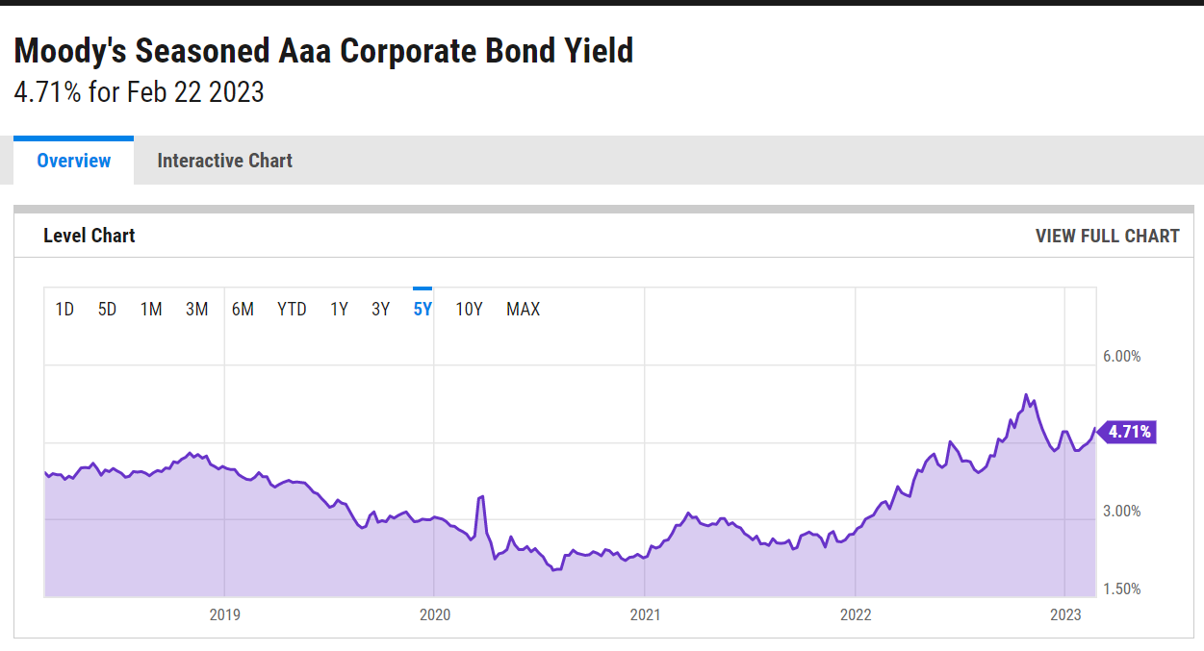Select the Overview tab
The width and height of the screenshot is (1204, 651).
click(x=73, y=161)
